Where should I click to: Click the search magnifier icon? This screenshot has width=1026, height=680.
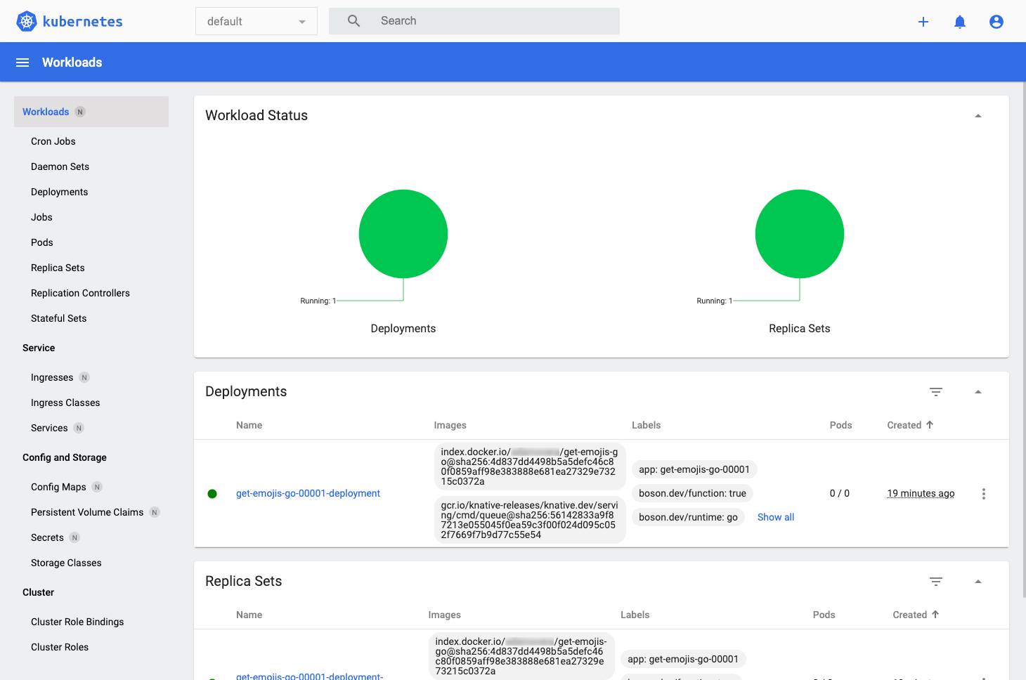(353, 21)
